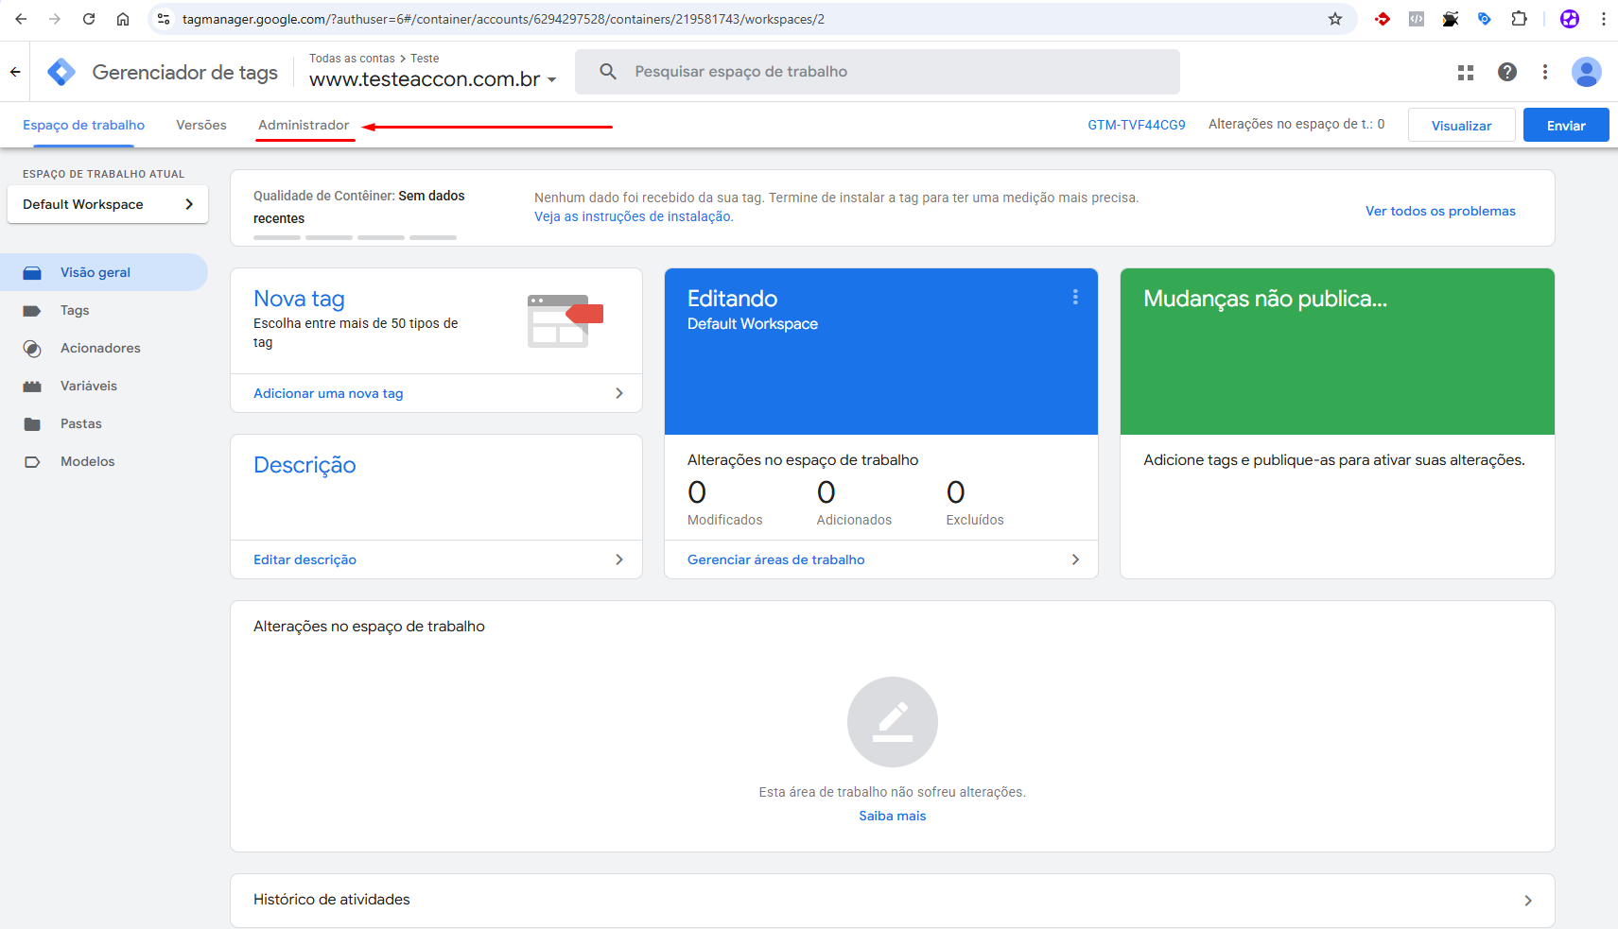Open Tag Manager's more options menu
This screenshot has height=929, width=1618.
coord(1545,72)
